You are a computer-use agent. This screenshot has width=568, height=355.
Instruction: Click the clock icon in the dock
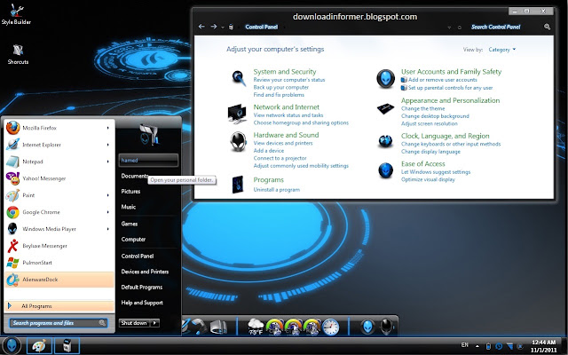[330, 327]
